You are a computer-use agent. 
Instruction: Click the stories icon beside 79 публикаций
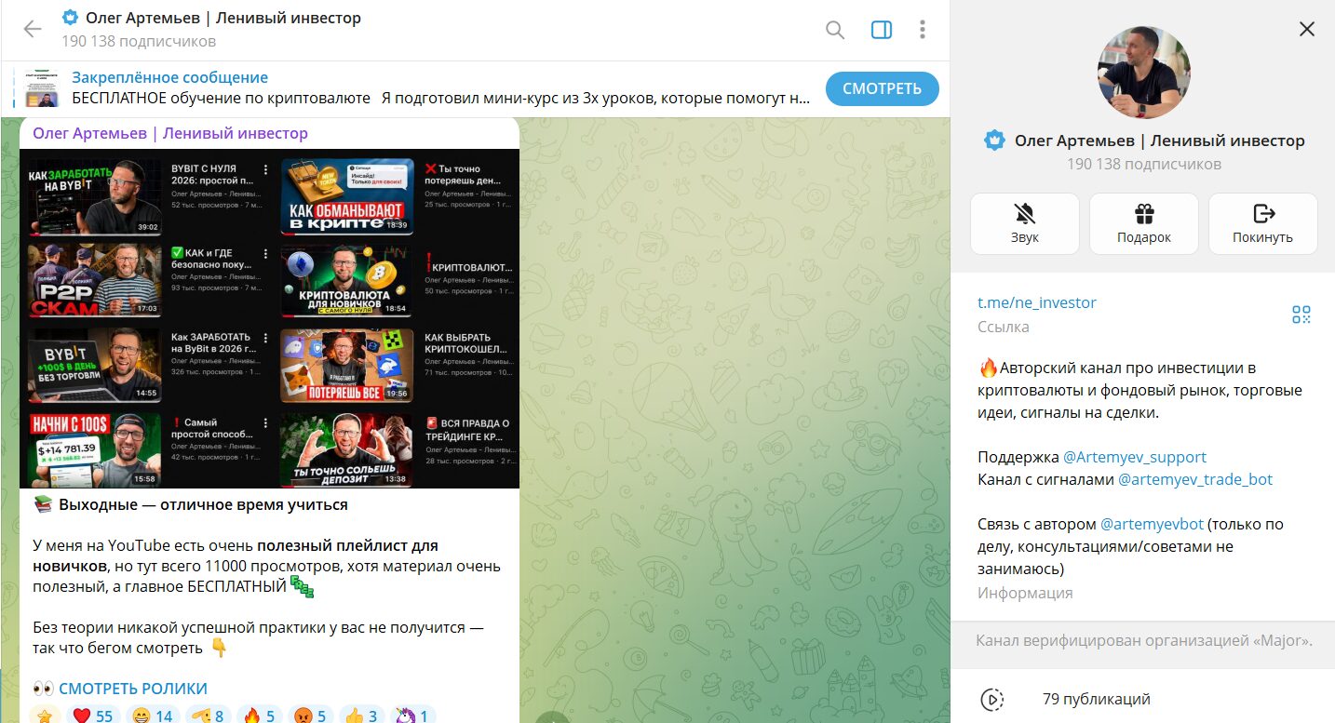[x=992, y=699]
